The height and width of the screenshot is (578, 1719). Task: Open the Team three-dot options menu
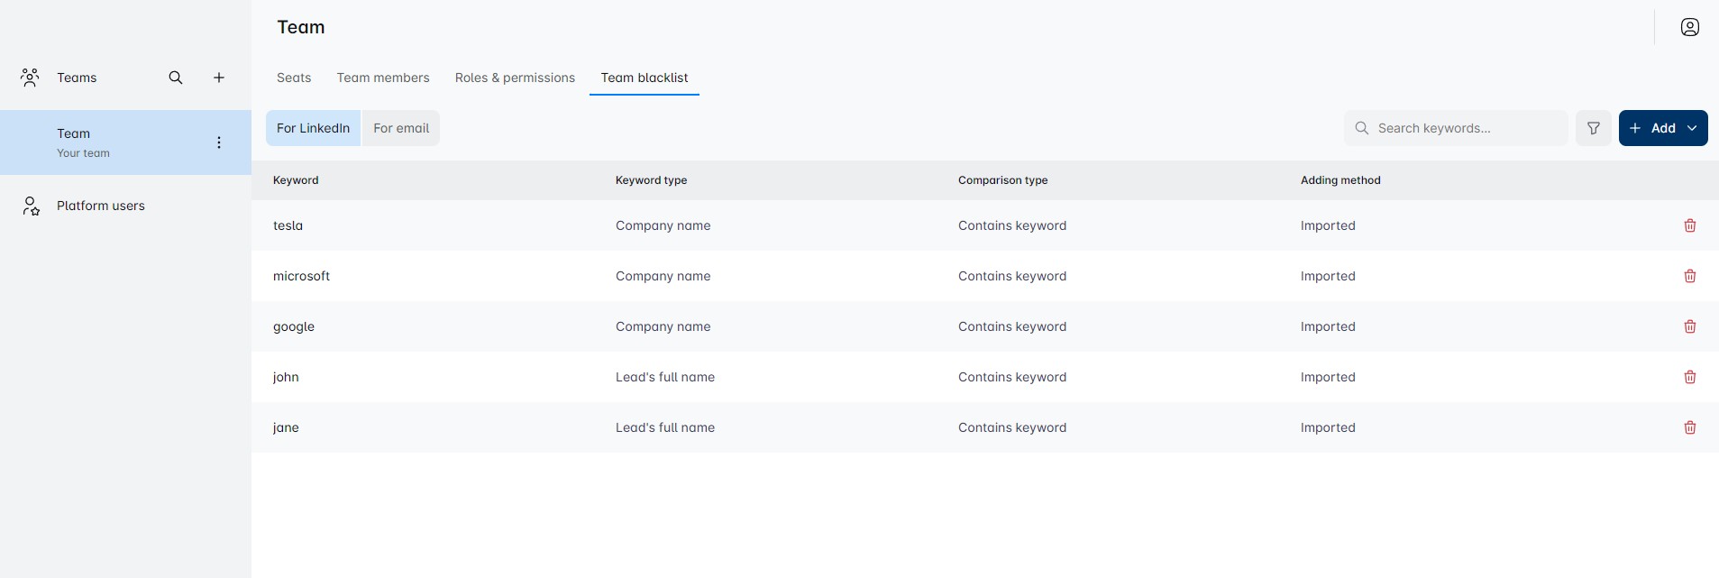click(x=219, y=142)
